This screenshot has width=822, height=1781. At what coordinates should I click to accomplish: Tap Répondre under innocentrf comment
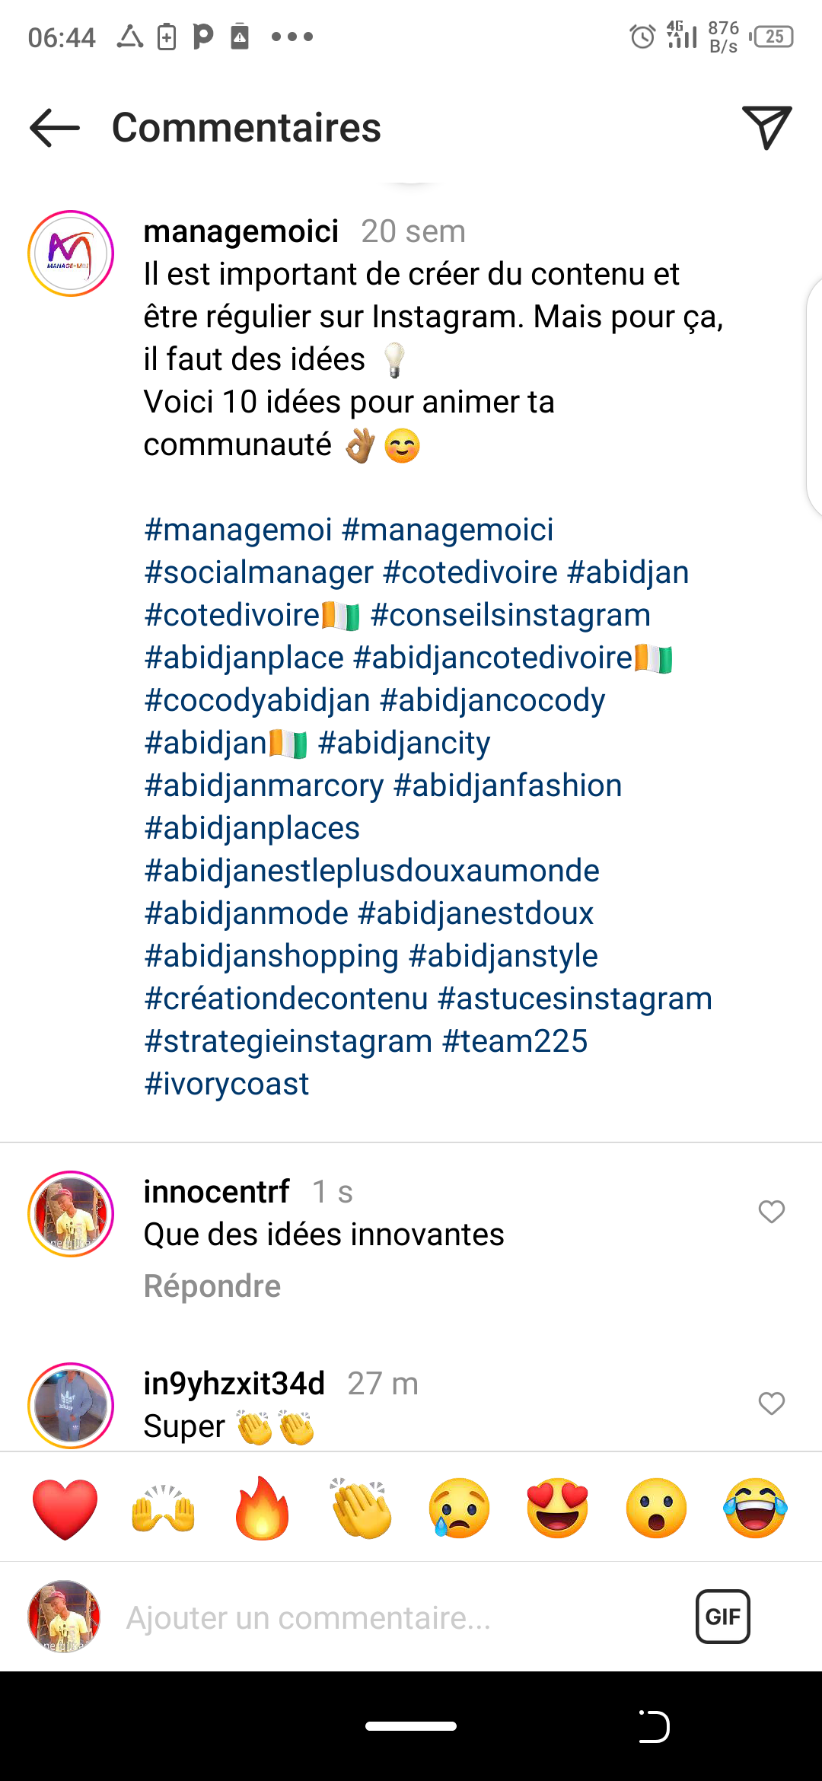[x=212, y=1286]
